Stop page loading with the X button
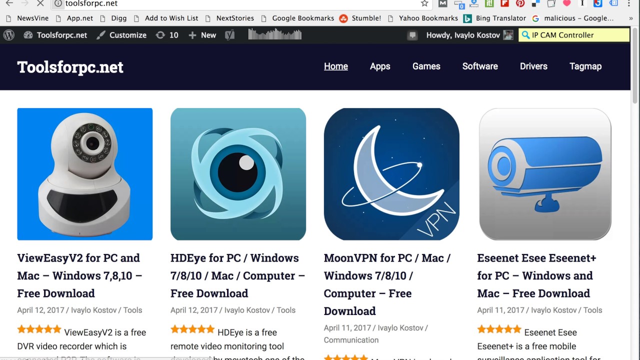 [40, 3]
